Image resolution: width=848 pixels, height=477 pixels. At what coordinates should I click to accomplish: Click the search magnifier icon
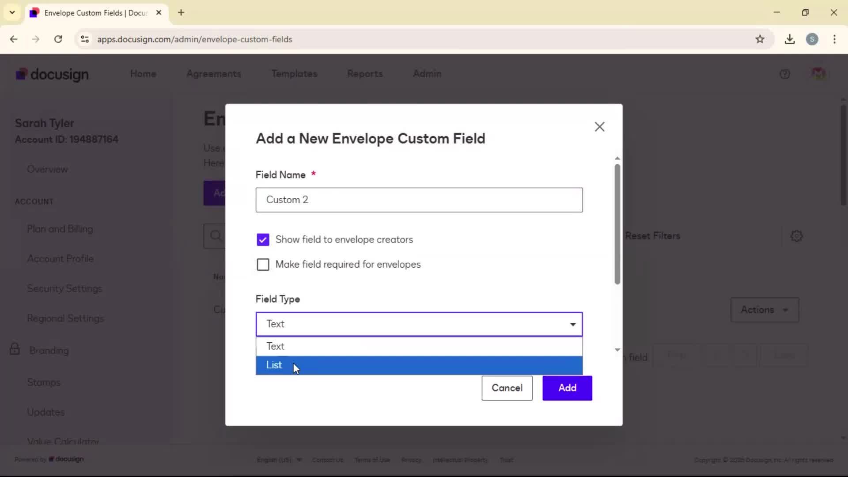216,235
